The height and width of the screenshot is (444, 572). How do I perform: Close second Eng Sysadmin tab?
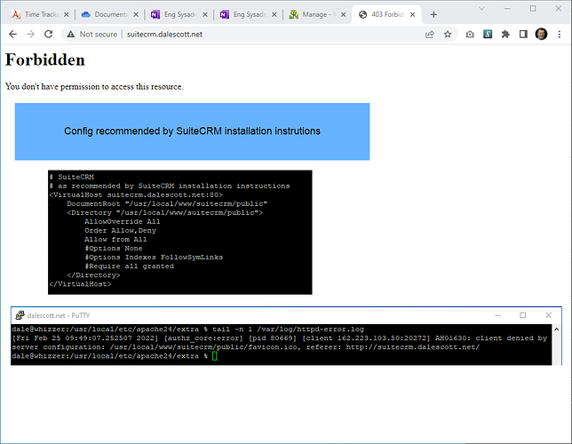point(274,14)
